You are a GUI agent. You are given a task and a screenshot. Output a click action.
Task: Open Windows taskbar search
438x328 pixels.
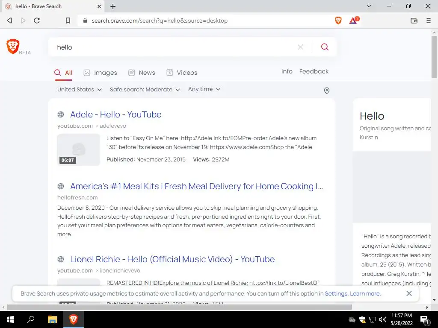click(31, 319)
